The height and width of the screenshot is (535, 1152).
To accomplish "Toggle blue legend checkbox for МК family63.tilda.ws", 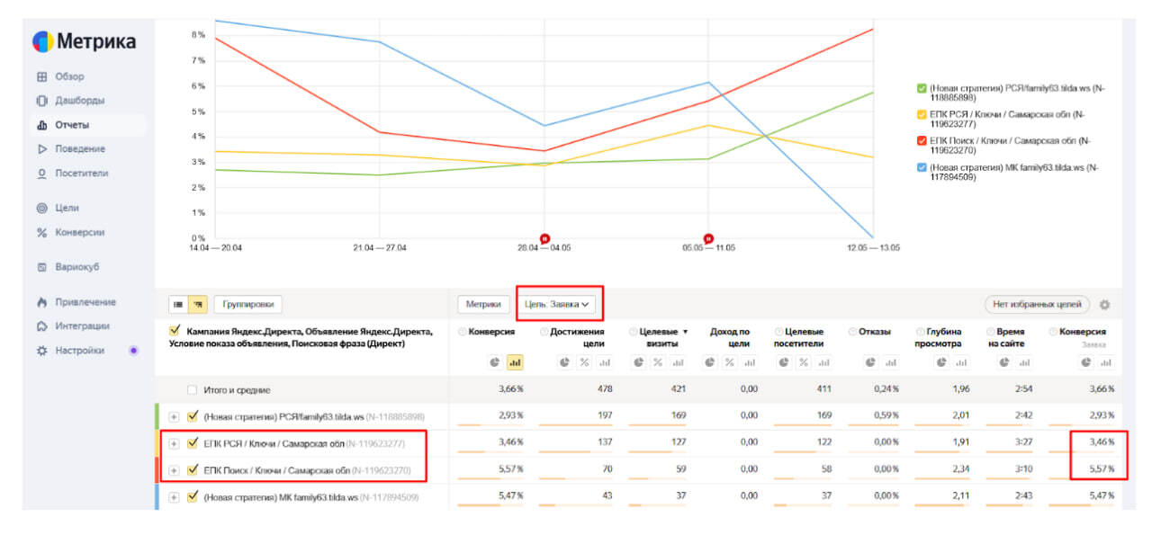I will 921,167.
